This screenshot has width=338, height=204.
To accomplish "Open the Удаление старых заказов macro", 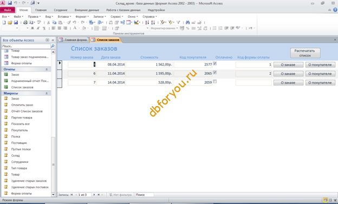I will tap(29, 181).
